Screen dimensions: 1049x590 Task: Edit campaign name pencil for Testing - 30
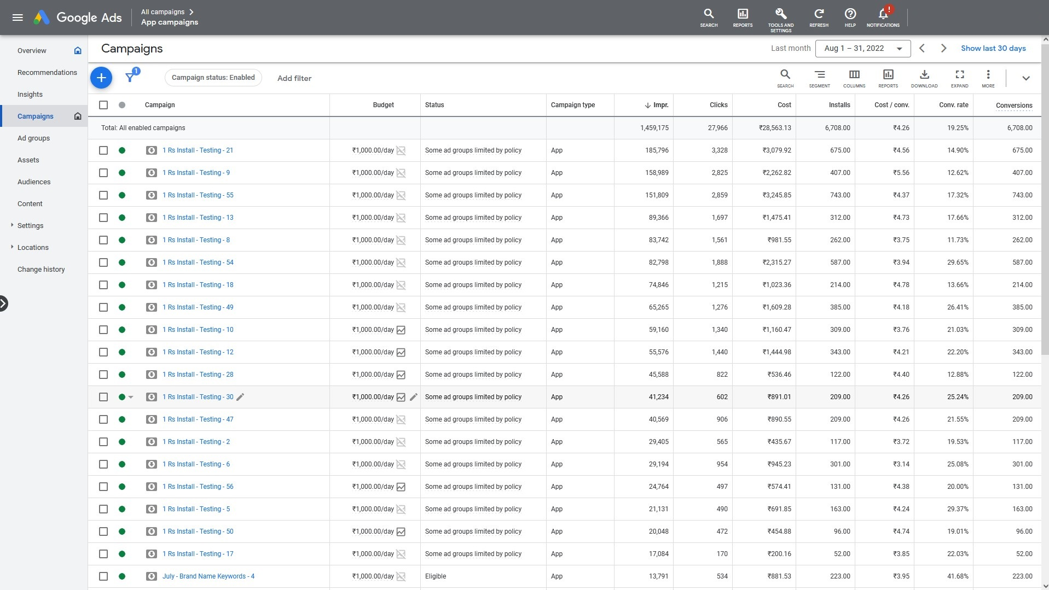tap(240, 397)
